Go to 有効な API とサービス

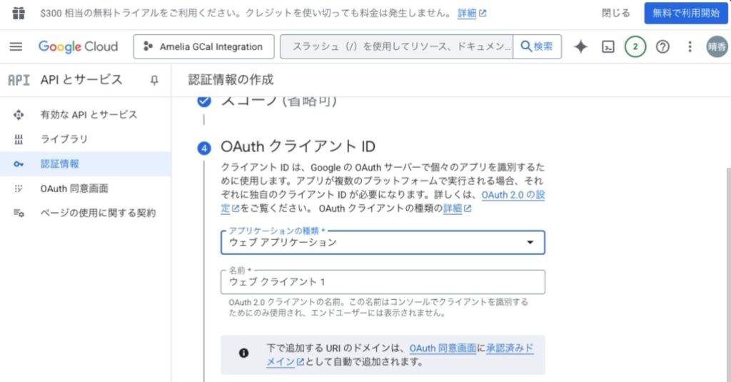89,114
